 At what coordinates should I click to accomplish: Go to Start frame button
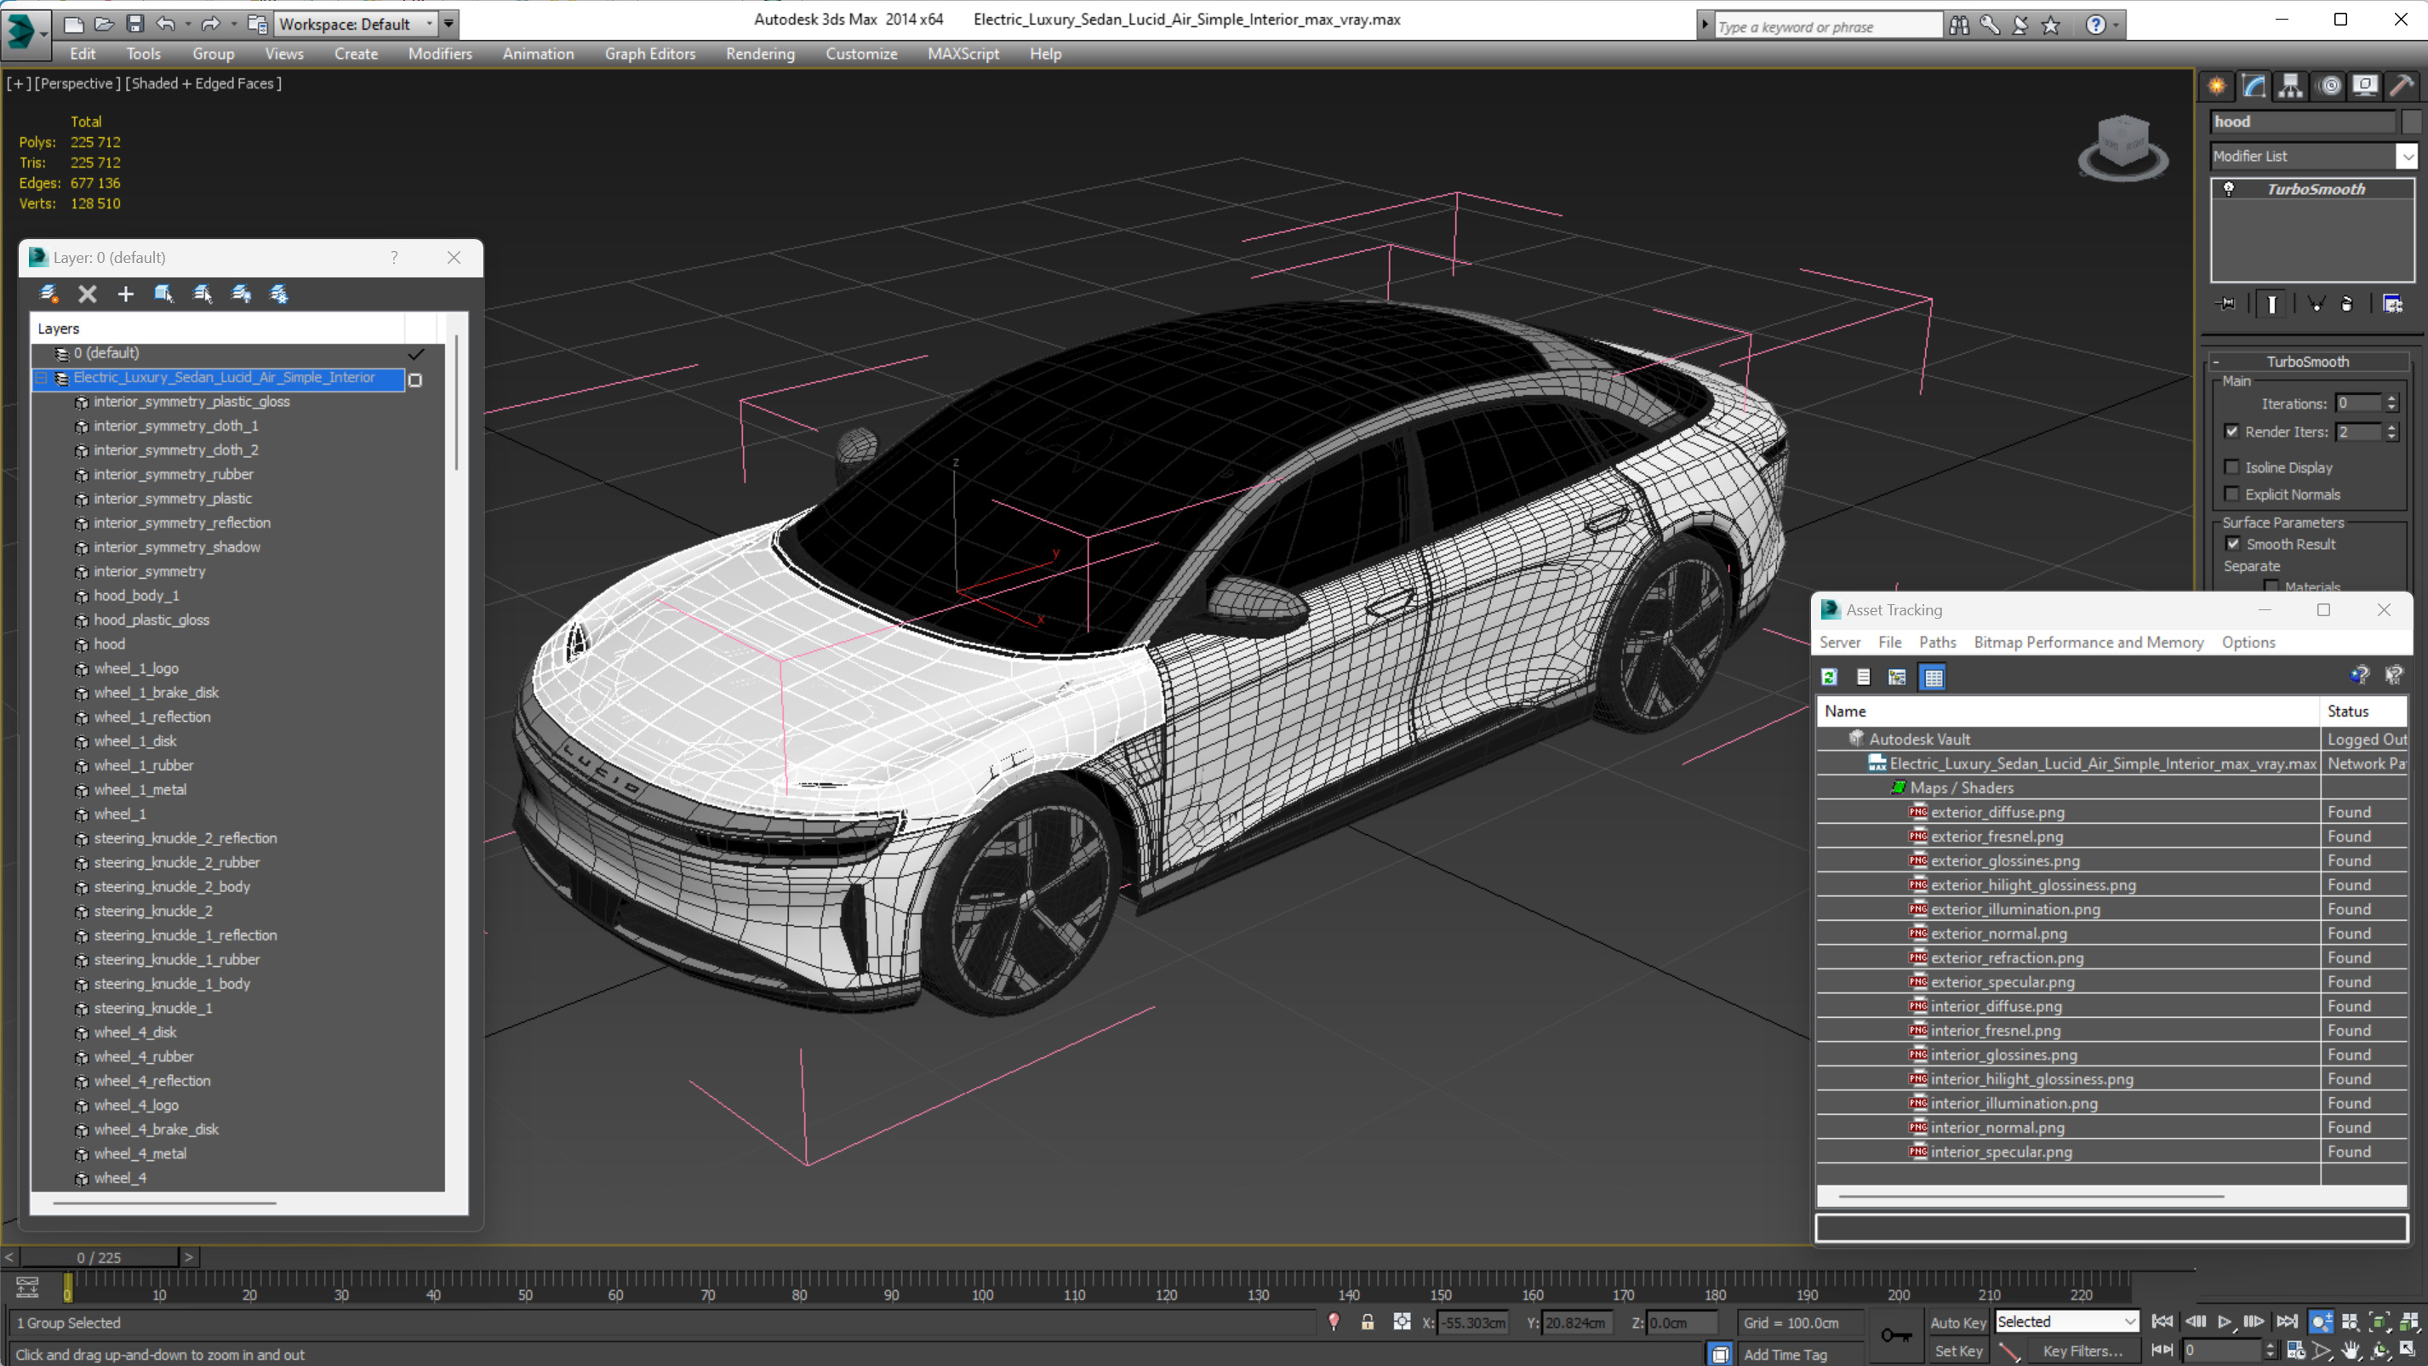(x=2162, y=1322)
